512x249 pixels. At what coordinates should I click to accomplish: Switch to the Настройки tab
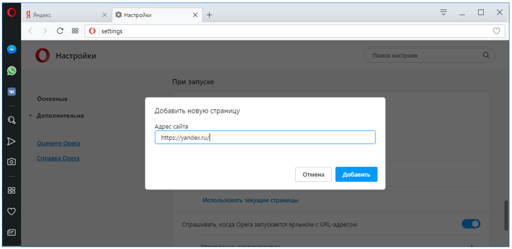[x=157, y=15]
